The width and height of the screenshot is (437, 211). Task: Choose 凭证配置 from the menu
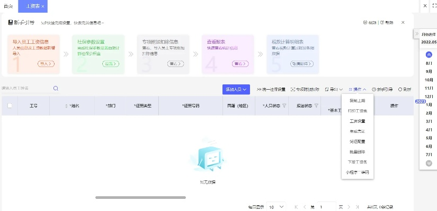[358, 141]
